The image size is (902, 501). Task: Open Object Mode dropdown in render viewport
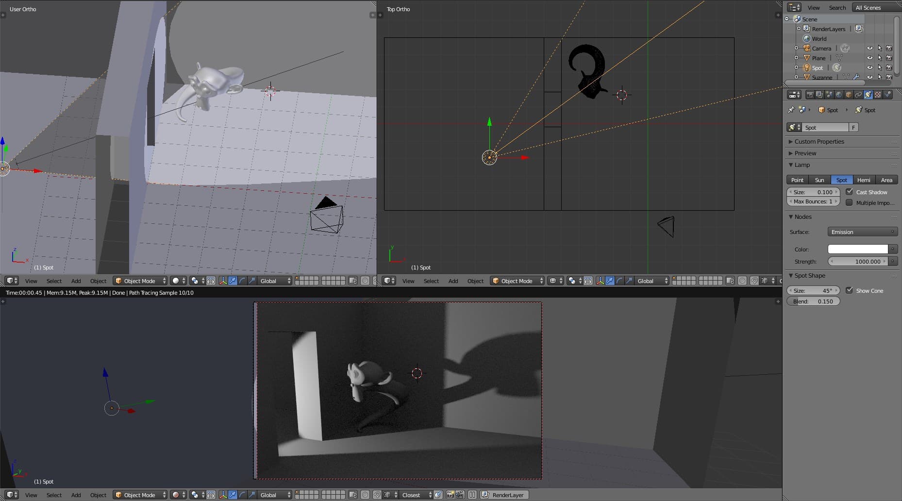(x=140, y=495)
